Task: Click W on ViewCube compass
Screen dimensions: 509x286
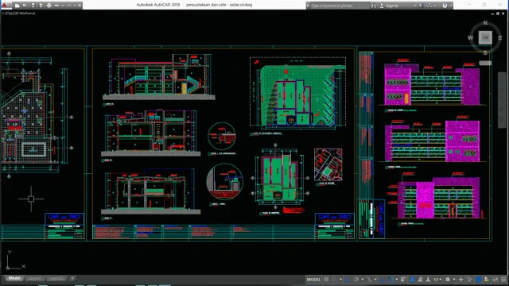Action: pyautogui.click(x=470, y=38)
